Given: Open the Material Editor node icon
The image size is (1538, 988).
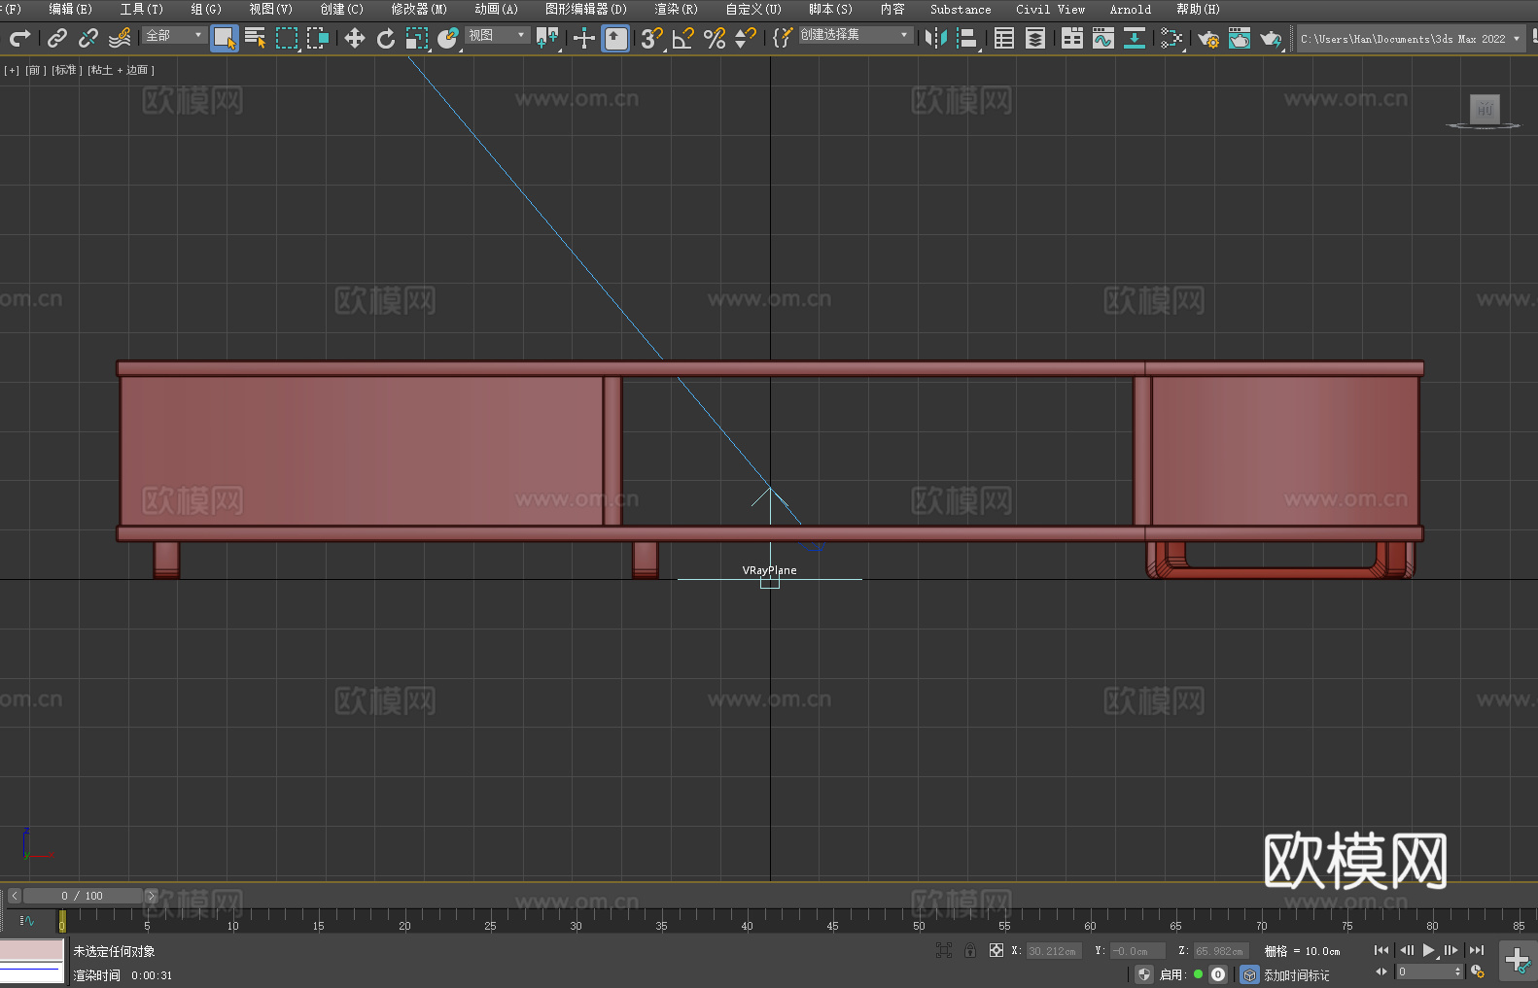Looking at the screenshot, I should tap(1171, 38).
